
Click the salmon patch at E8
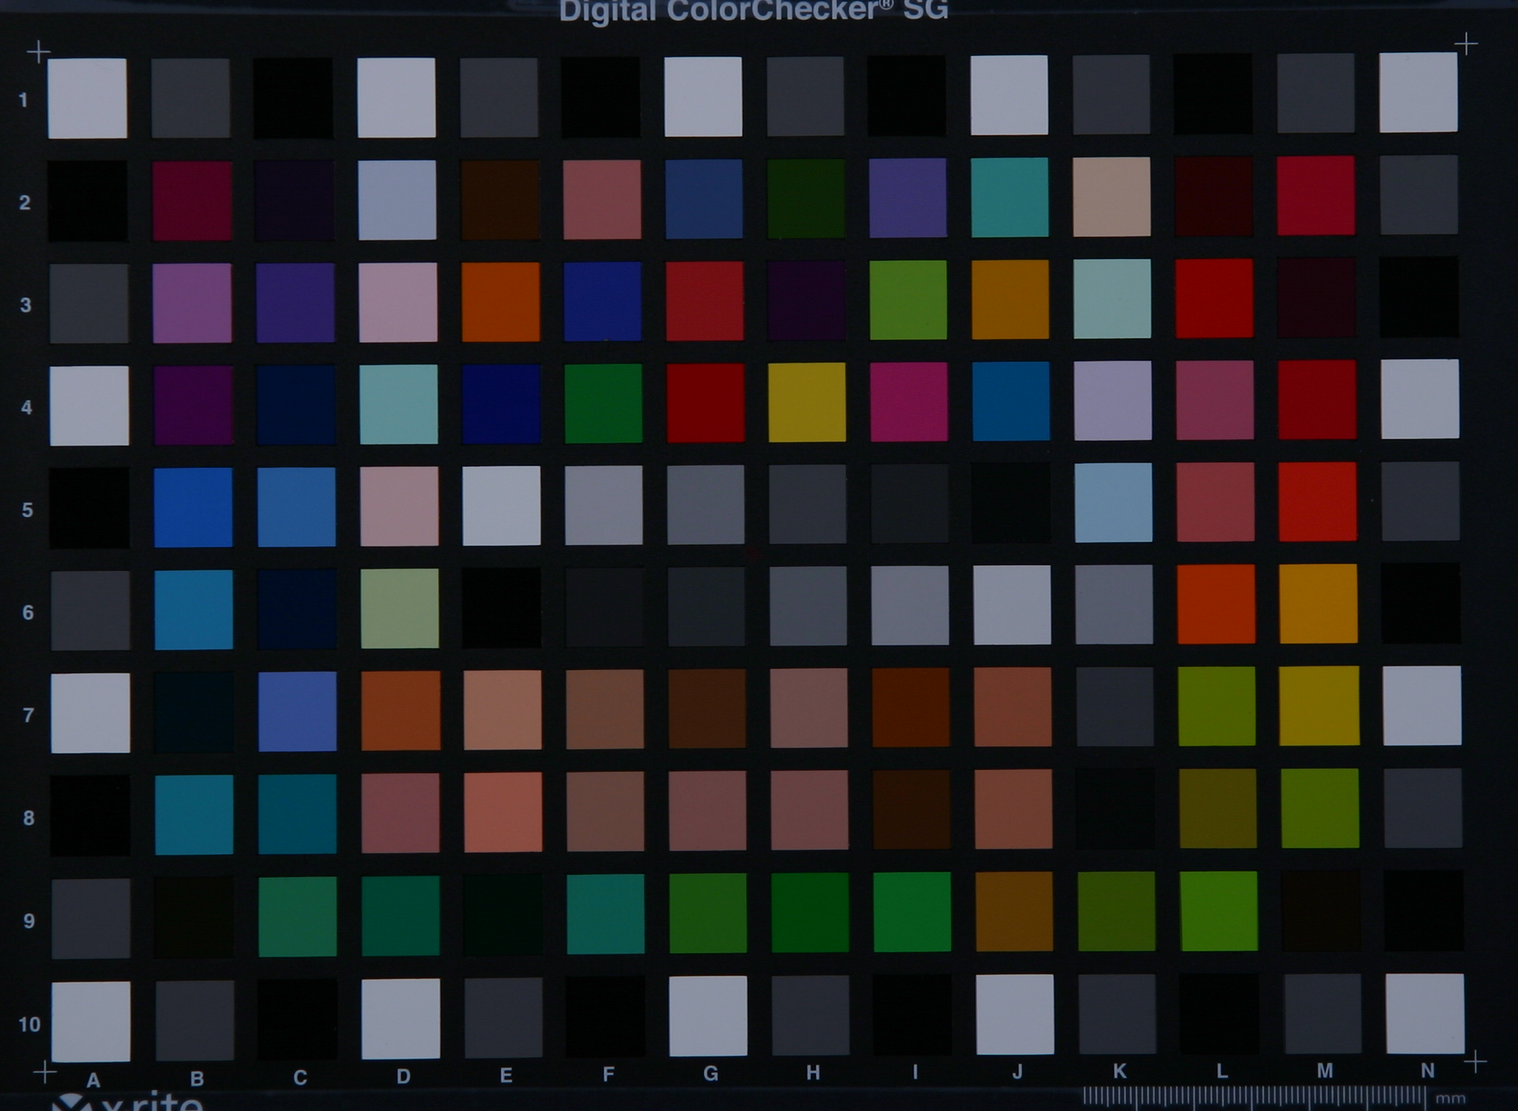point(503,812)
